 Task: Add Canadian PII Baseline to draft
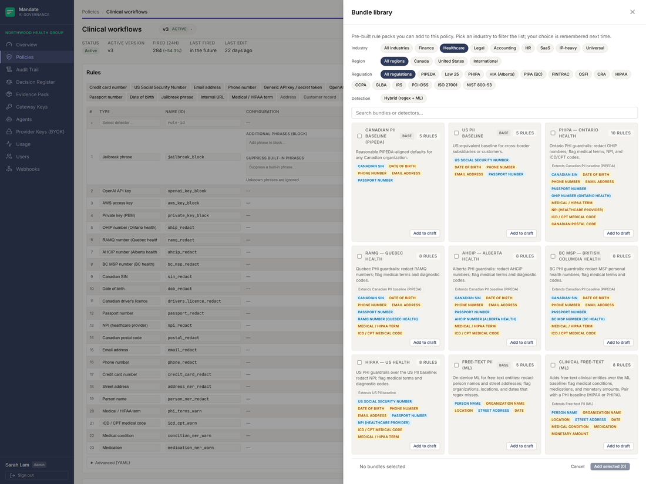coord(425,233)
